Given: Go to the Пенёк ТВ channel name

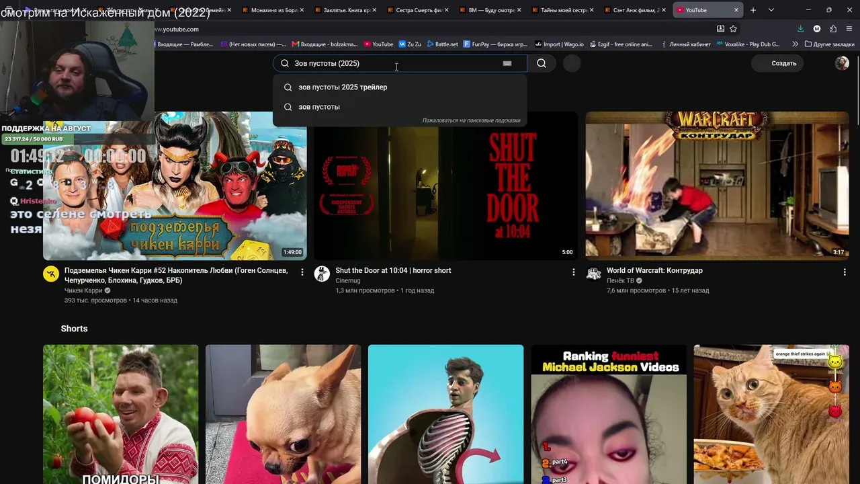Looking at the screenshot, I should coord(620,280).
